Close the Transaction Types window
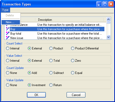Viewport: 115px width, 102px height. (111, 4)
